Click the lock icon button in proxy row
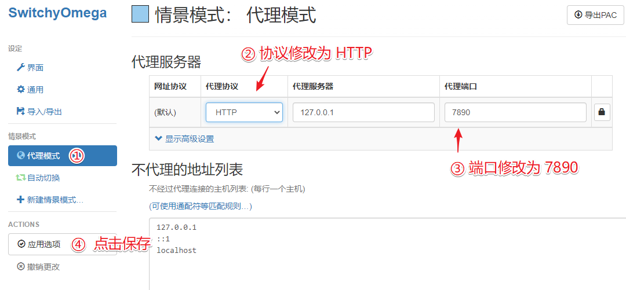This screenshot has height=290, width=626. click(x=602, y=112)
